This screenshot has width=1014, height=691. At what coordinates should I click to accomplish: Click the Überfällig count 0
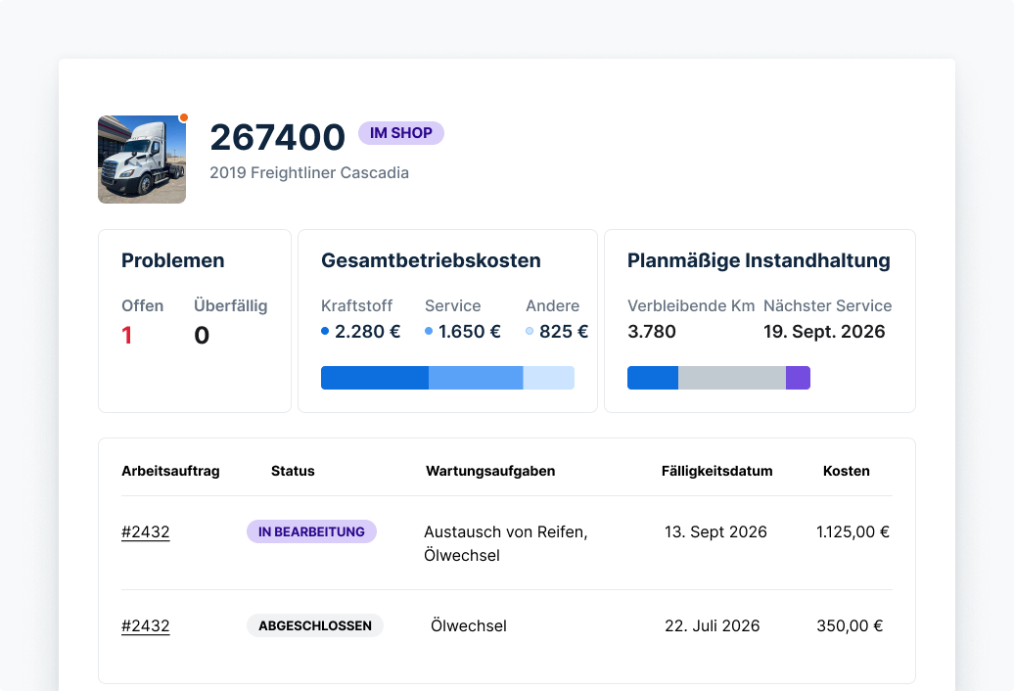click(x=201, y=335)
